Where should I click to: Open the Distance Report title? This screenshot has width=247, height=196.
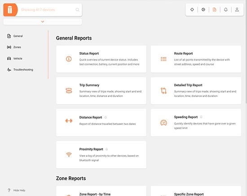click(x=91, y=117)
